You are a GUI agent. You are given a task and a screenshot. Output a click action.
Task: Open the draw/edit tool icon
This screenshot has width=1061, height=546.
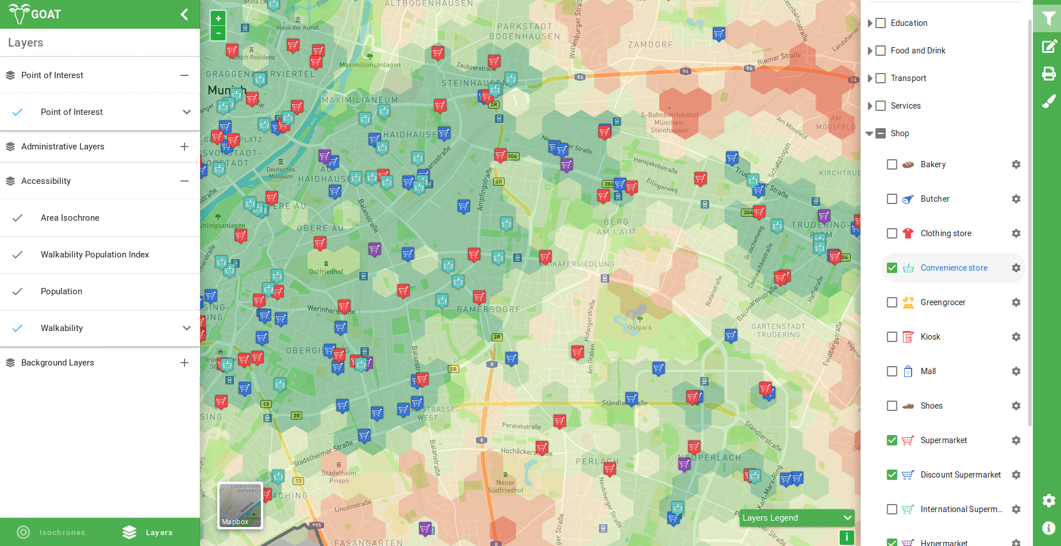(x=1048, y=46)
